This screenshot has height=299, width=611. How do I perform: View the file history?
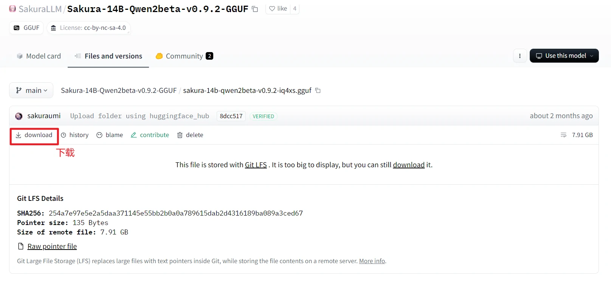coord(75,135)
